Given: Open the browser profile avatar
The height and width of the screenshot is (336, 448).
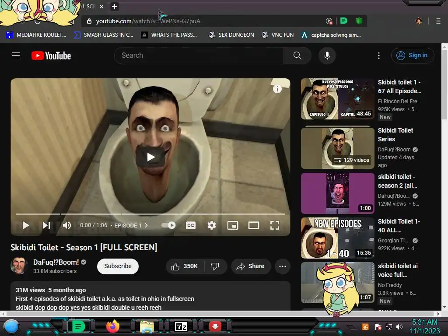Looking at the screenshot, I should click(419, 21).
